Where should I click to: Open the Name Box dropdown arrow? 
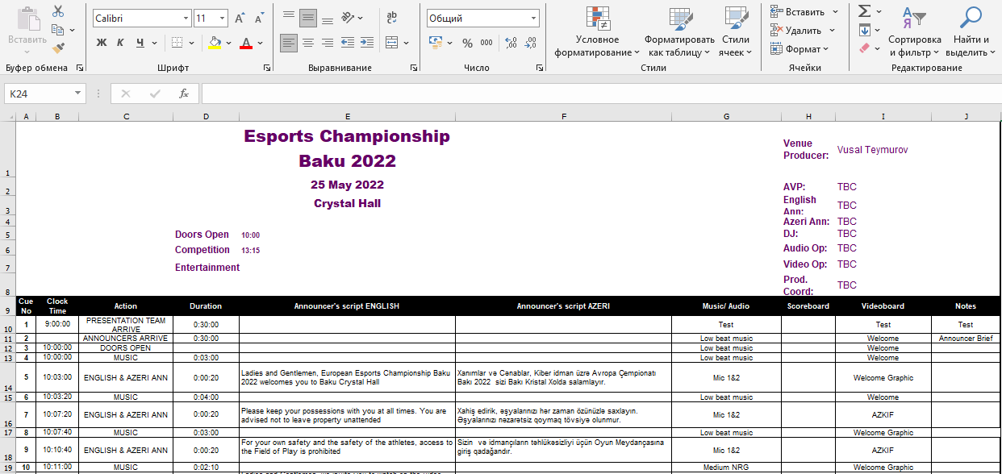coord(77,94)
